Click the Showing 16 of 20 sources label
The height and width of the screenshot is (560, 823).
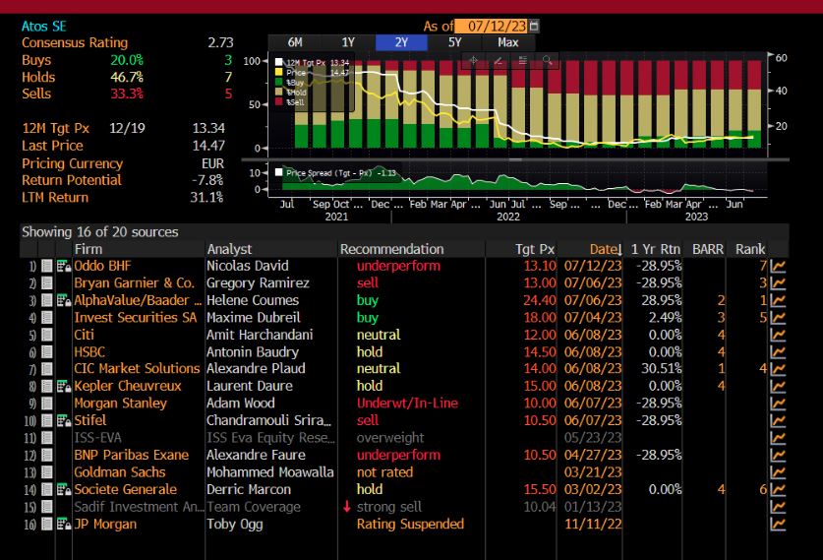tap(99, 232)
